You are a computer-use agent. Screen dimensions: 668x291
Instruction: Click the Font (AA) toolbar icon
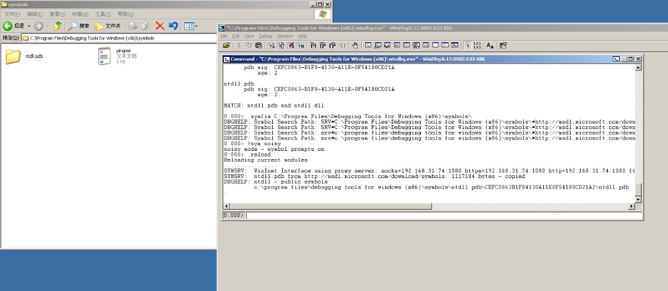click(x=490, y=45)
